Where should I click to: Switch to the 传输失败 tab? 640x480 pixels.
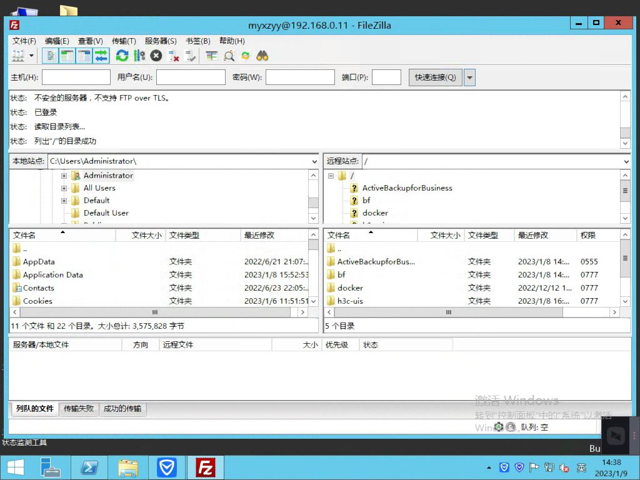coord(79,409)
